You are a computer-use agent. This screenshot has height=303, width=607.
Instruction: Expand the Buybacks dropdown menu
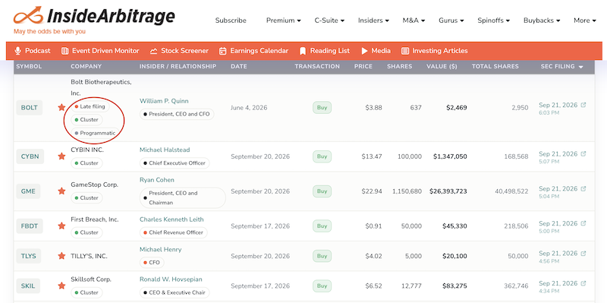(542, 21)
